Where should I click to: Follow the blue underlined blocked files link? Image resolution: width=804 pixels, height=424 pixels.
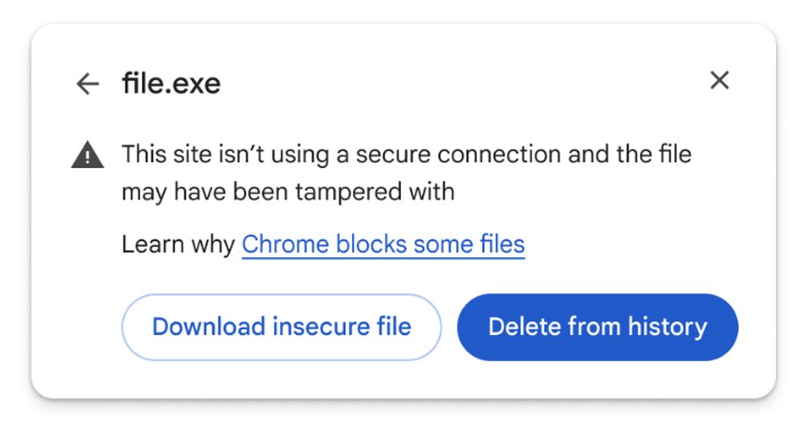click(383, 243)
